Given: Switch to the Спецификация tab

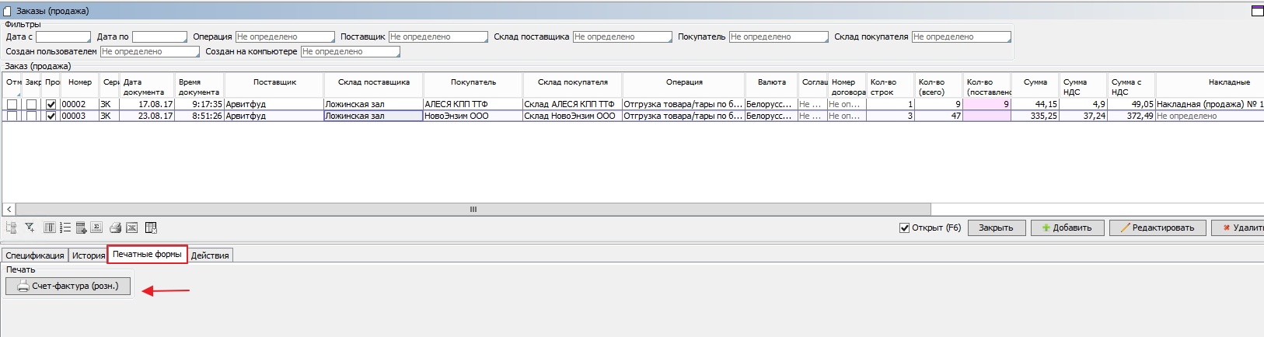Looking at the screenshot, I should click(35, 255).
